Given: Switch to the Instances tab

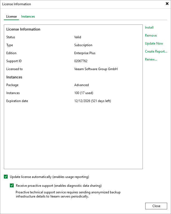Looking at the screenshot, I should point(28,17).
